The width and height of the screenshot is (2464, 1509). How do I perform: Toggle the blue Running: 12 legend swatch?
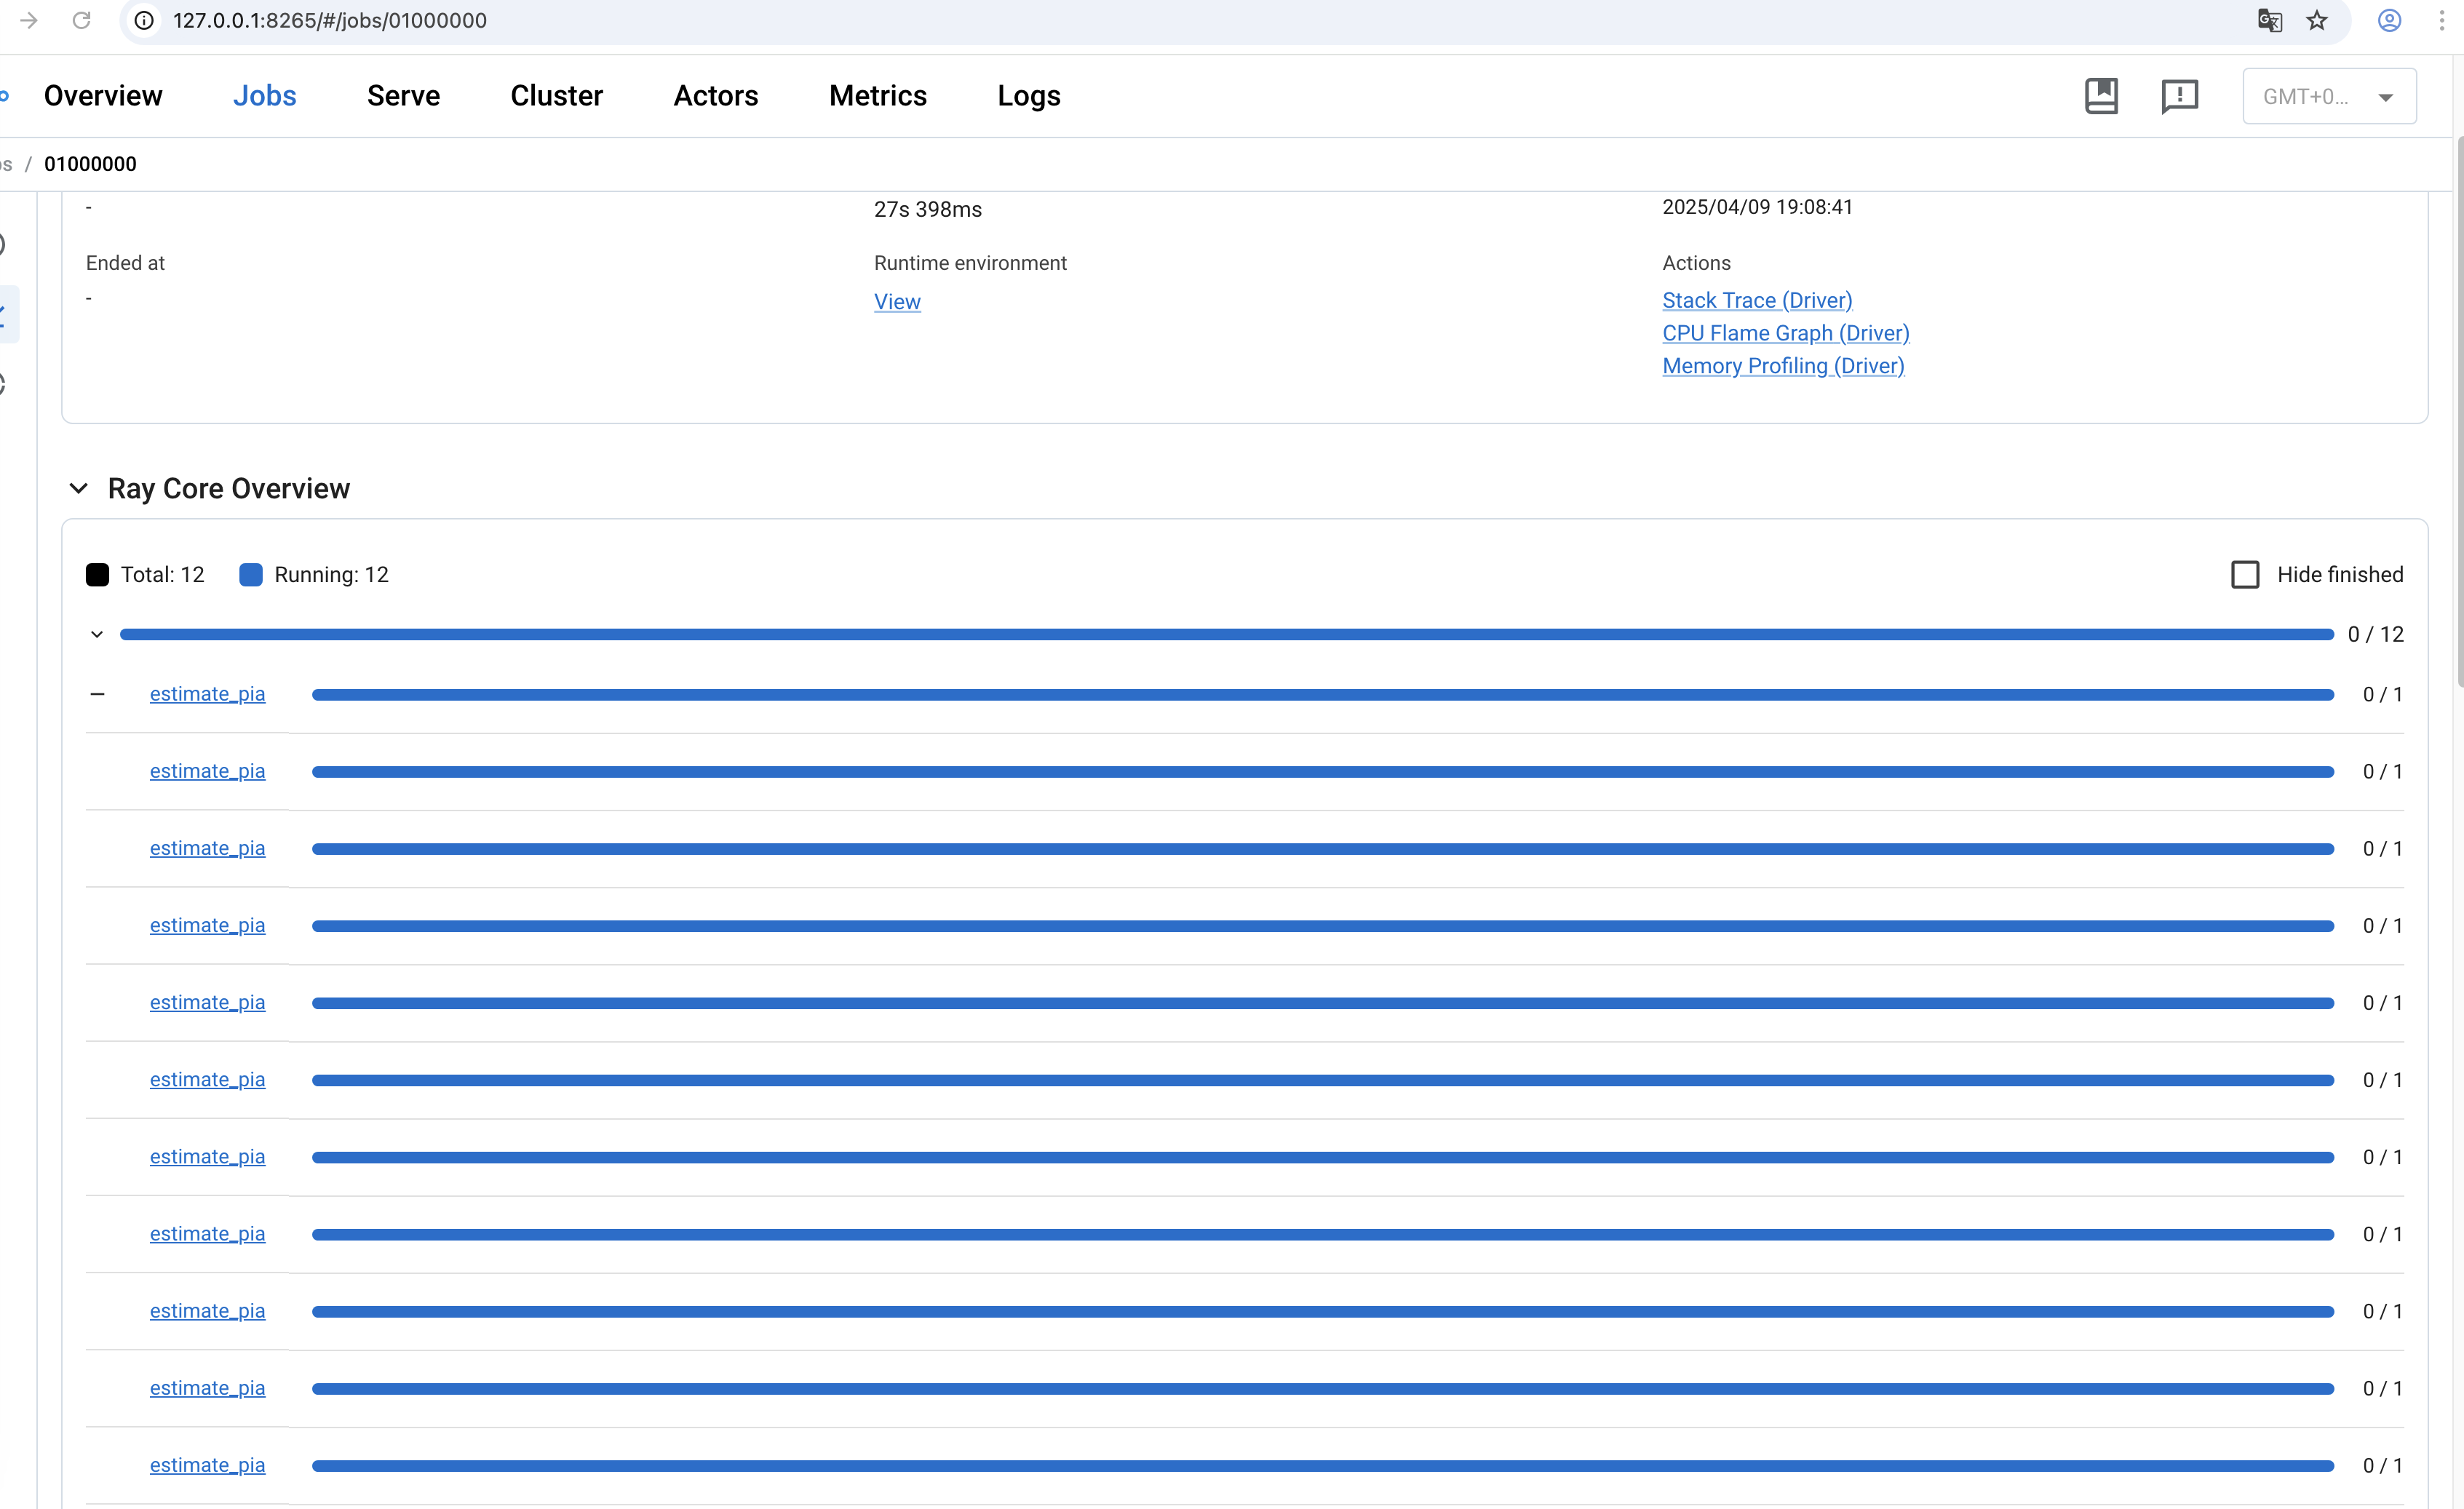(x=251, y=574)
